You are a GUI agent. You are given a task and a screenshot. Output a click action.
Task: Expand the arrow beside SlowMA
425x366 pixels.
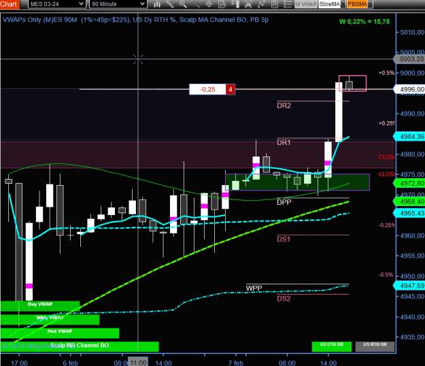tap(343, 4)
